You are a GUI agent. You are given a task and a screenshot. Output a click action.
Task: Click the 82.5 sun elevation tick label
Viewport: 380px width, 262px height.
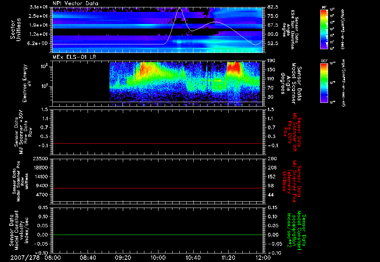click(273, 7)
